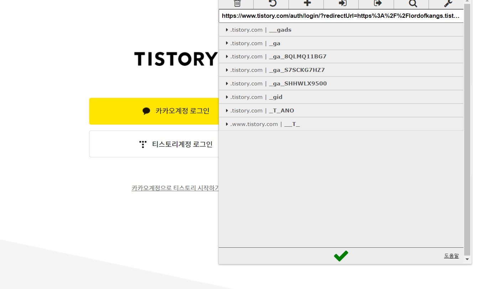Add a new cookie with plus icon

click(x=307, y=3)
